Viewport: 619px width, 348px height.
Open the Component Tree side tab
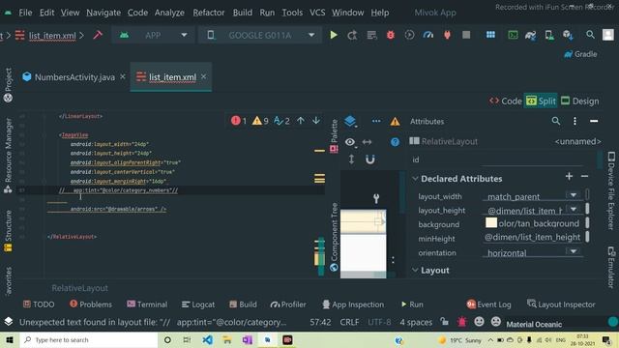334,237
